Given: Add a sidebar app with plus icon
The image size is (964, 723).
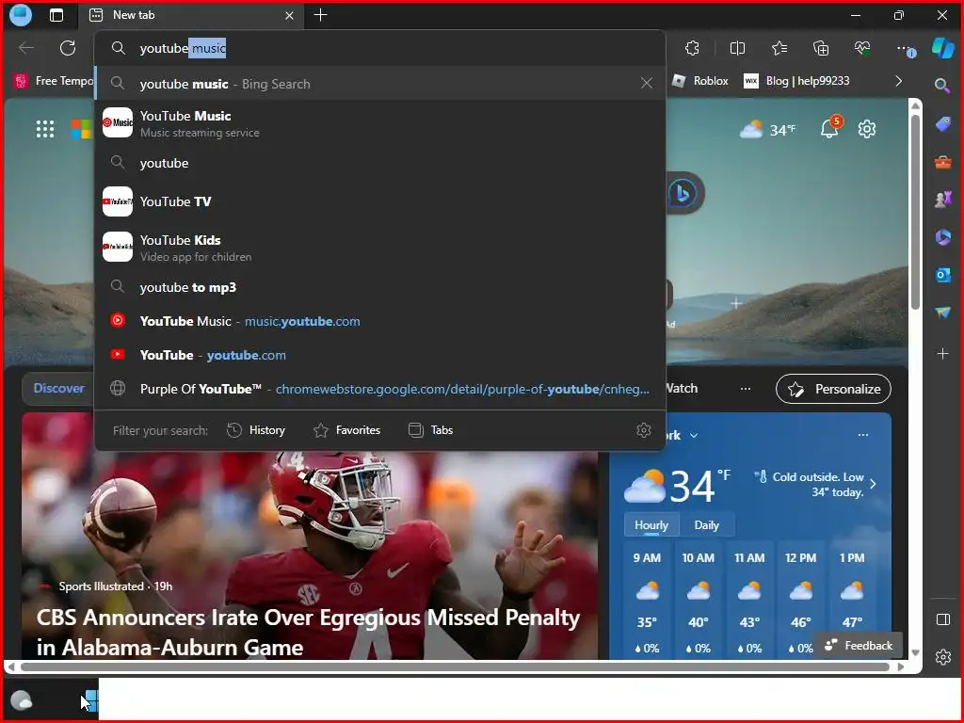Looking at the screenshot, I should (x=942, y=354).
